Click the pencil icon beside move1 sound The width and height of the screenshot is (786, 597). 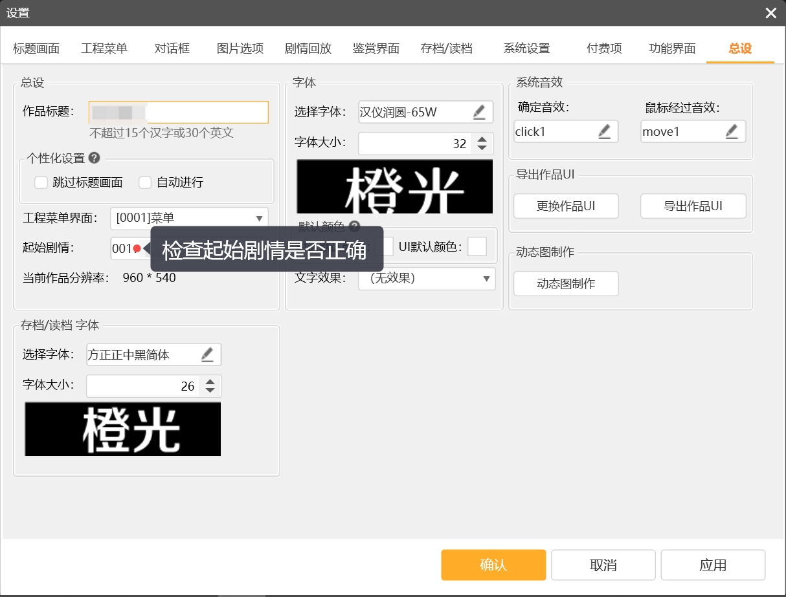point(732,132)
